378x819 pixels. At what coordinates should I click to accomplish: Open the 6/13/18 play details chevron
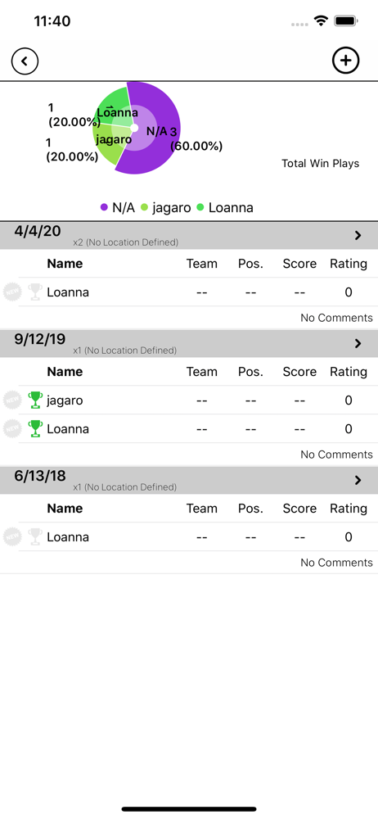coord(358,481)
